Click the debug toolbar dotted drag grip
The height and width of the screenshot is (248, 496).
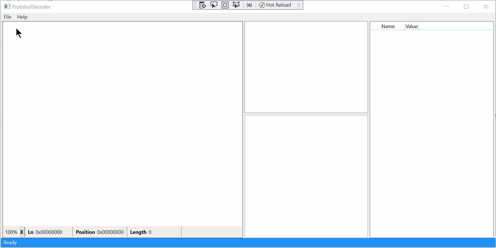click(195, 5)
